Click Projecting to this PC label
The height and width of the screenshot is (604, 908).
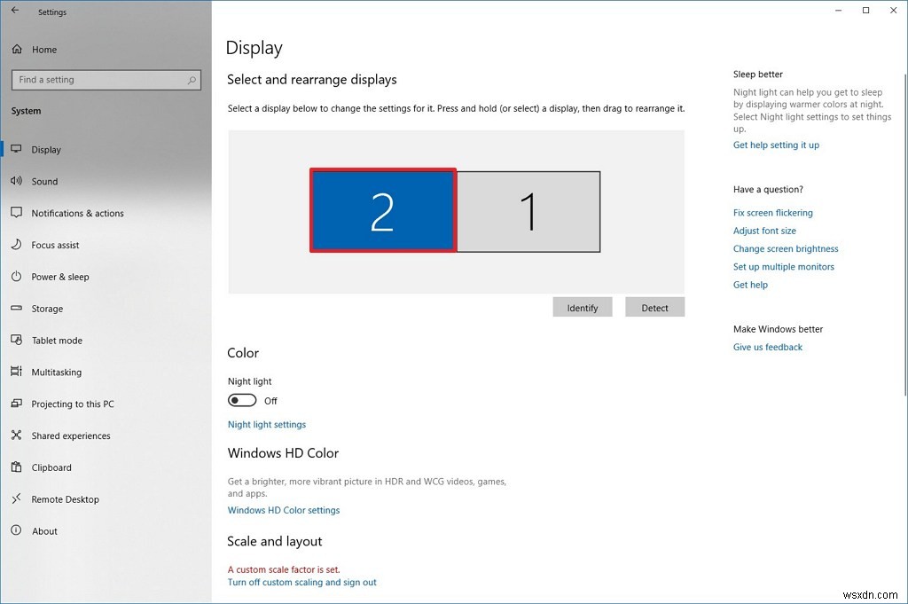[x=73, y=404]
